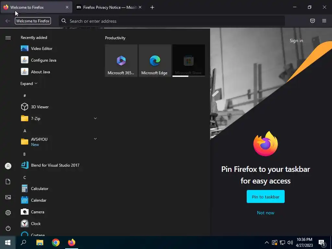The image size is (332, 249).
Task: Click Pin to taskbar button
Action: coord(266,197)
